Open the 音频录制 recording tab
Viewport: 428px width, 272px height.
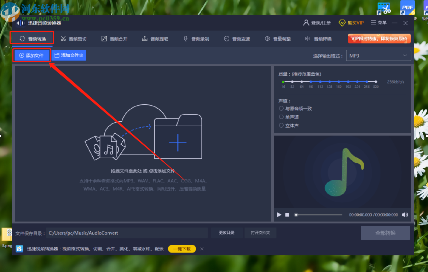coord(196,39)
